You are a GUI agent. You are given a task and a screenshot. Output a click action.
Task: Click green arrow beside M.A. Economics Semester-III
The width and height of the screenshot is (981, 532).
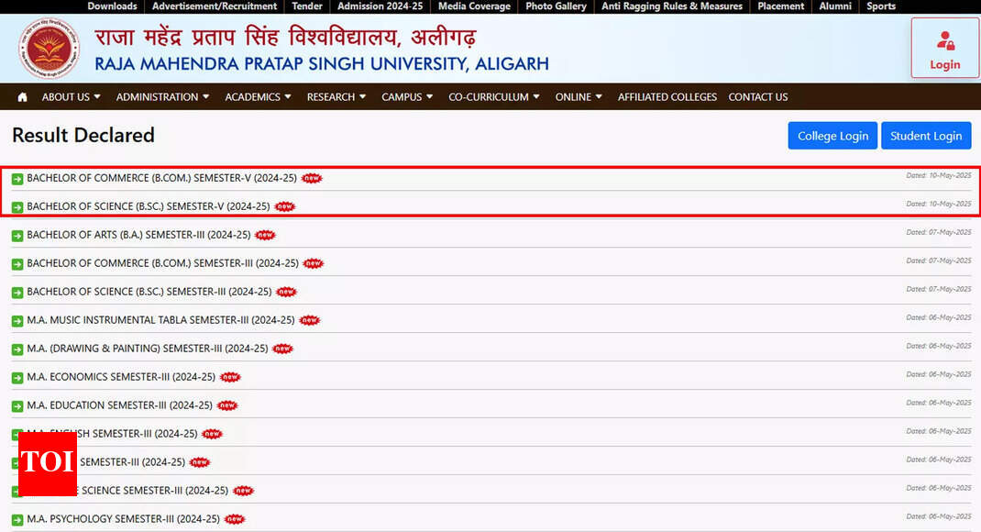point(17,378)
